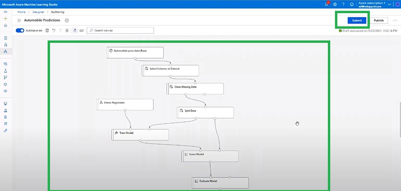The image size is (401, 191).
Task: Open Compute monitor icon in sidebar
Action: point(5,103)
